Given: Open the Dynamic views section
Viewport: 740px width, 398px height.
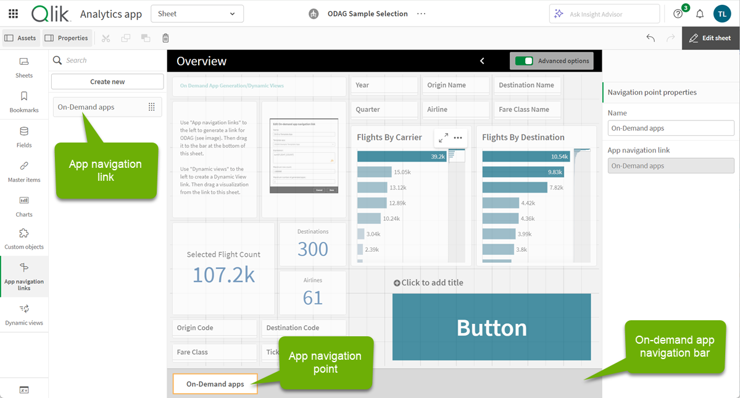Looking at the screenshot, I should coord(24,314).
